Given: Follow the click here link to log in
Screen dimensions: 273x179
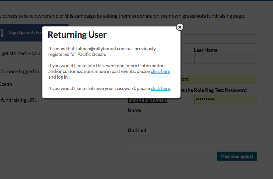Looking at the screenshot, I should [160, 71].
